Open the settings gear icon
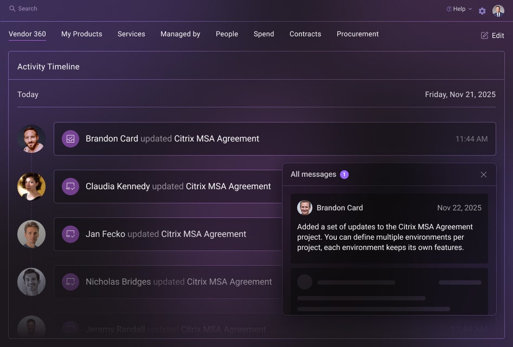The width and height of the screenshot is (513, 347). coord(482,11)
